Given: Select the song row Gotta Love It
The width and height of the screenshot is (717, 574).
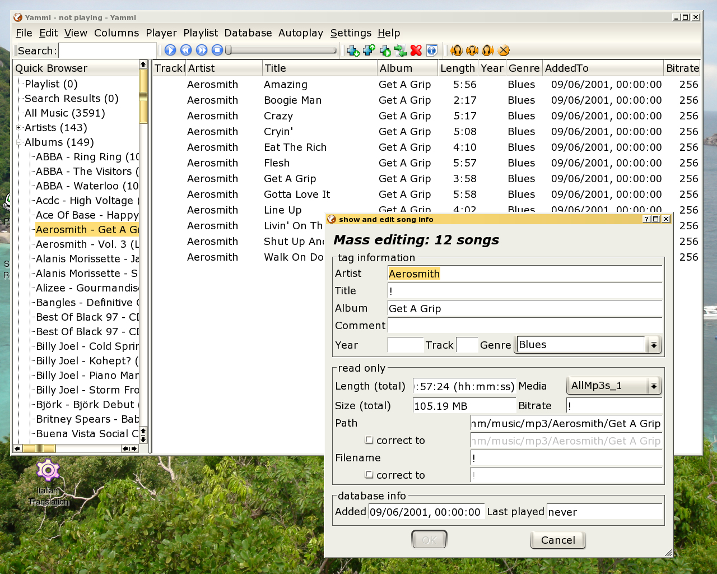Looking at the screenshot, I should [x=426, y=195].
